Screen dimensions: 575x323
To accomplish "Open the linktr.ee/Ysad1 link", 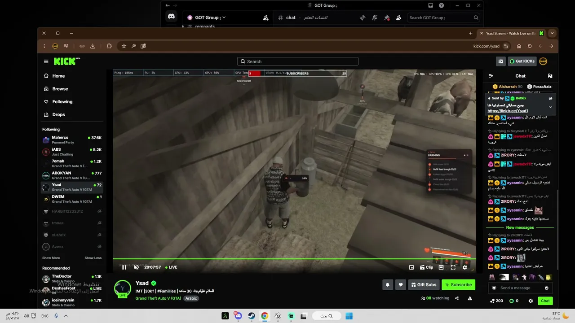I will [508, 111].
